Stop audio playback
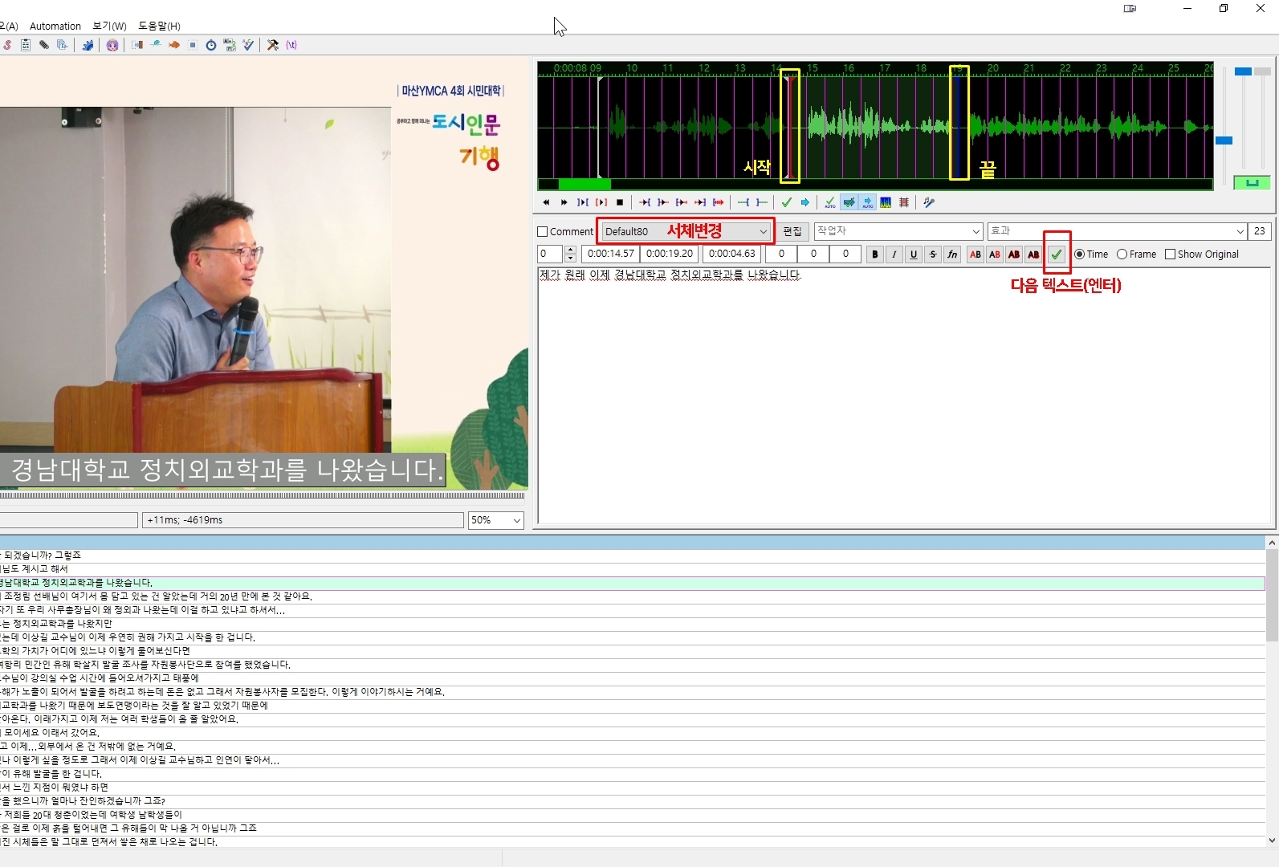This screenshot has height=867, width=1279. (x=620, y=202)
